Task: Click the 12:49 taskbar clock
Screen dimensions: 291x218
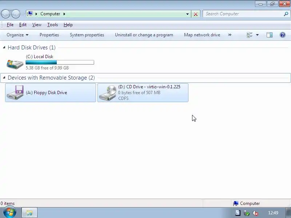Action: tap(273, 213)
